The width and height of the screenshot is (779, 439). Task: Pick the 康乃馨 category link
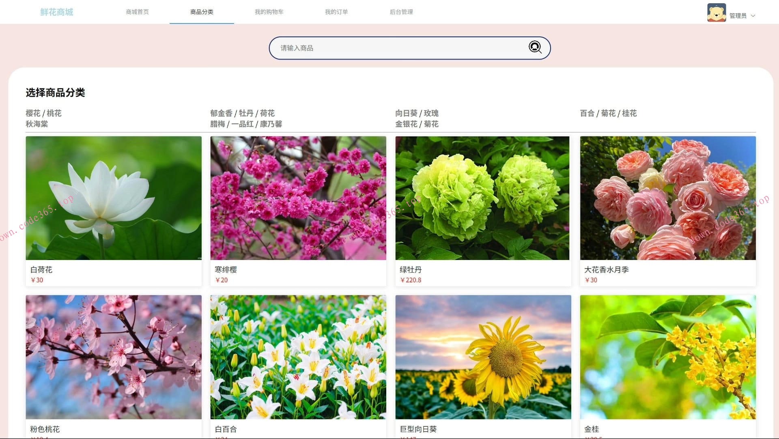pyautogui.click(x=271, y=124)
